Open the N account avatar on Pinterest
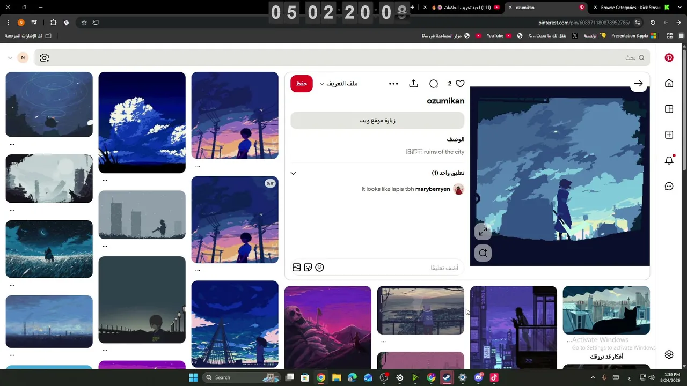The width and height of the screenshot is (687, 386). coord(23,57)
